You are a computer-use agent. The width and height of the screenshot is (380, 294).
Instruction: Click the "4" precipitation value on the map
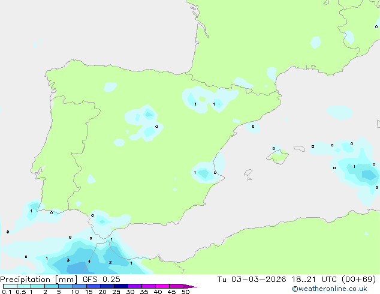[x=89, y=261]
